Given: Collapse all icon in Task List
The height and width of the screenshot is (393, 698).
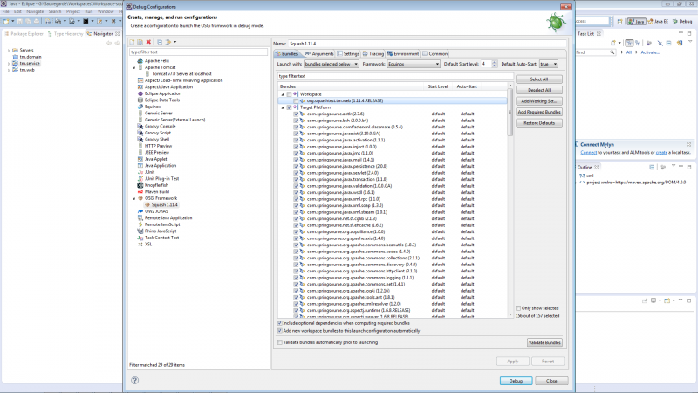Looking at the screenshot, I should pos(668,43).
